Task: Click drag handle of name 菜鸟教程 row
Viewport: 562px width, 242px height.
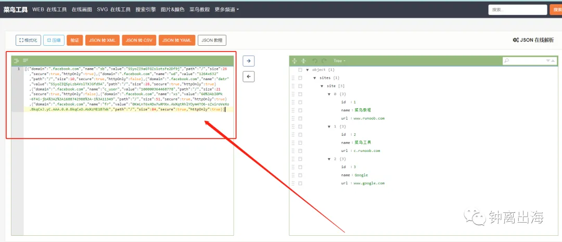Action: pyautogui.click(x=293, y=110)
